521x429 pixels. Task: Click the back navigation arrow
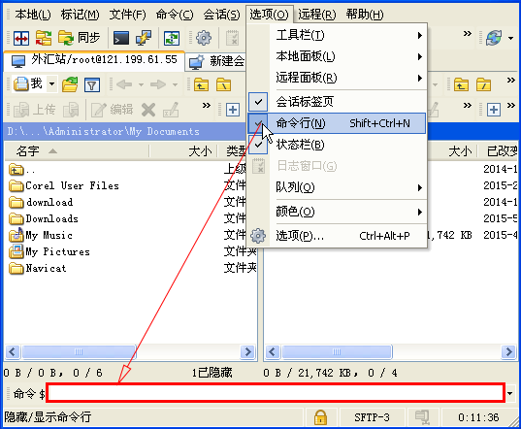coord(124,84)
